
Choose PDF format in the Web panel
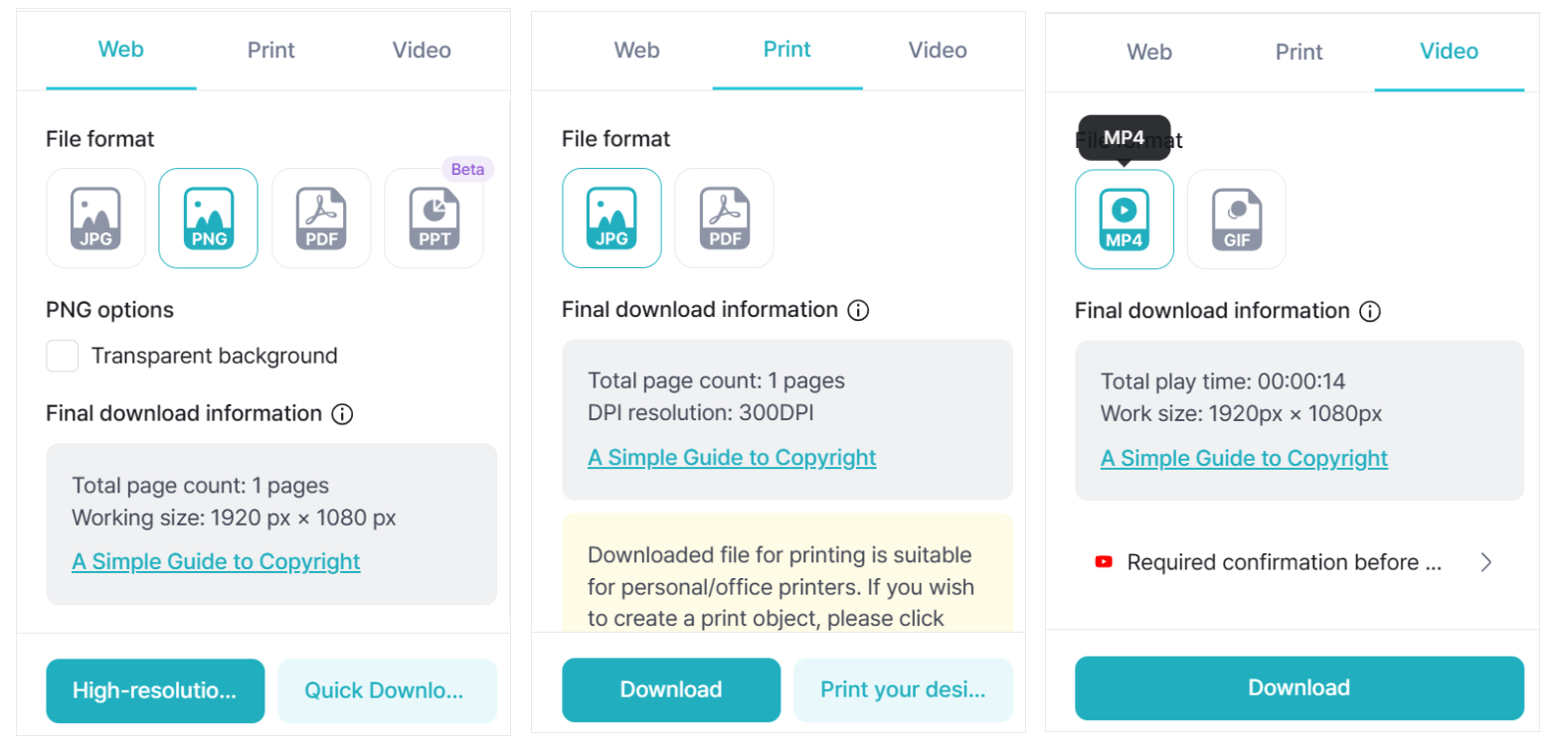tap(320, 218)
